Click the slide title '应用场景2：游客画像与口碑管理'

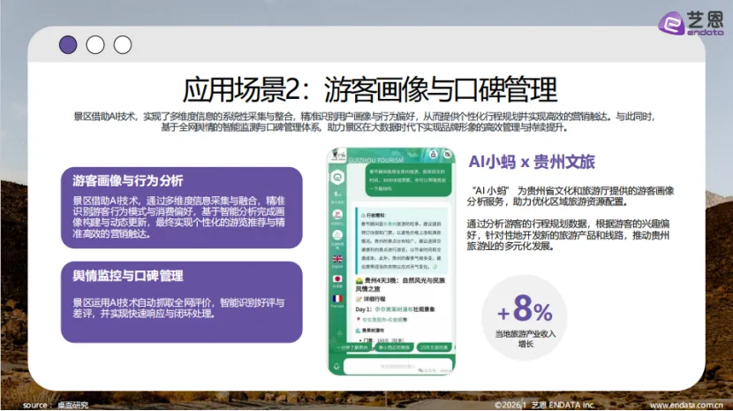370,89
